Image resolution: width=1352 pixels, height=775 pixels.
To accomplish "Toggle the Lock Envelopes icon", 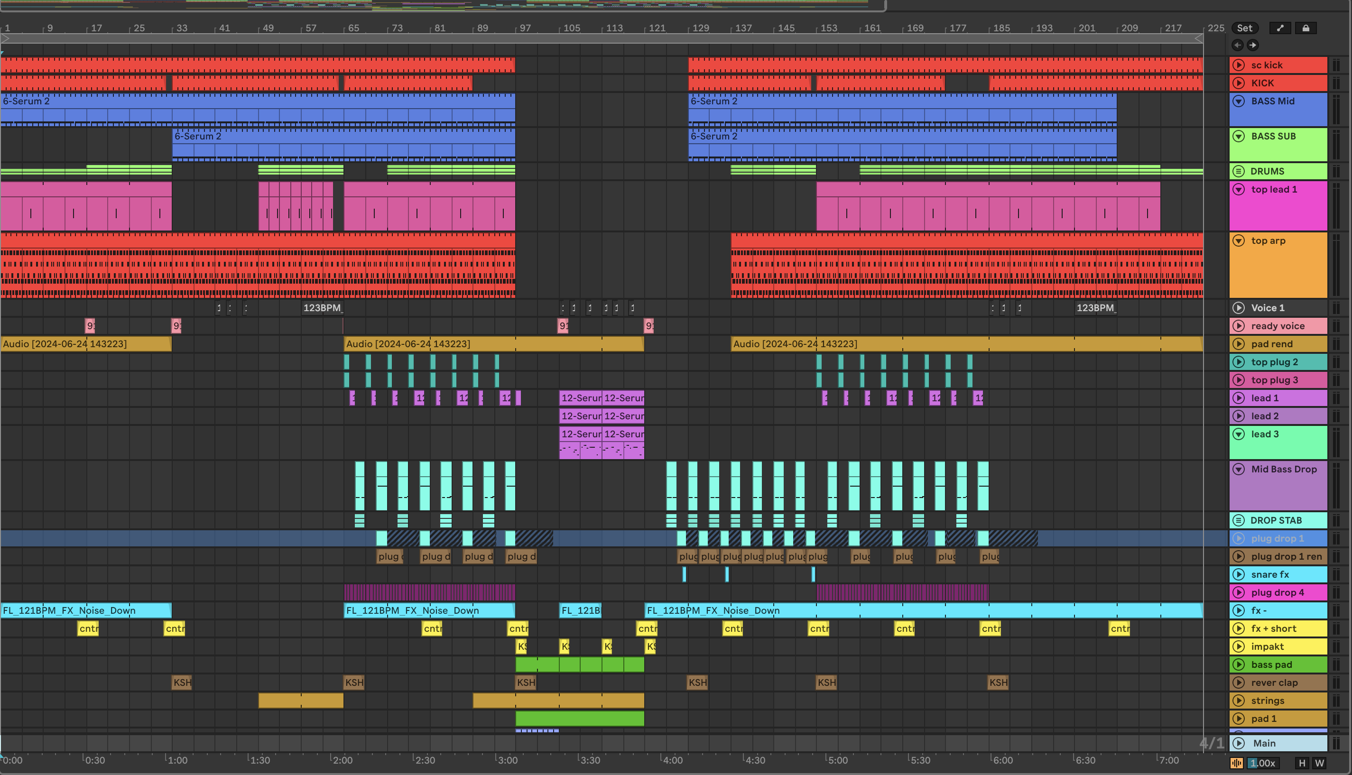I will click(x=1305, y=28).
